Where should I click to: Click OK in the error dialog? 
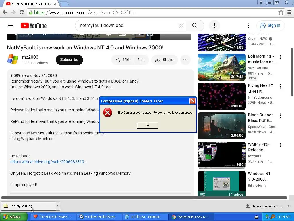point(148,125)
